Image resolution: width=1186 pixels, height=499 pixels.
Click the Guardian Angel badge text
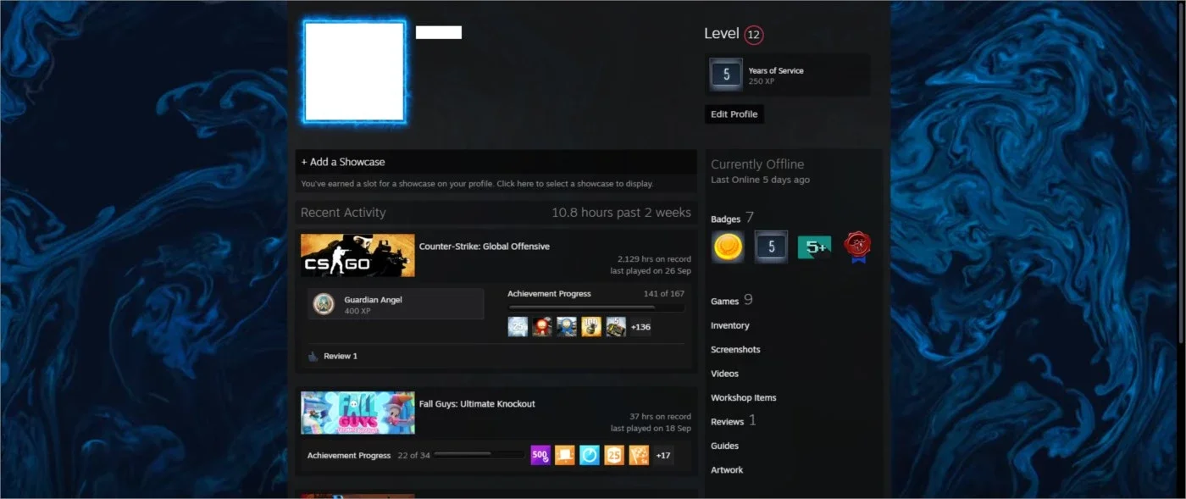(373, 300)
